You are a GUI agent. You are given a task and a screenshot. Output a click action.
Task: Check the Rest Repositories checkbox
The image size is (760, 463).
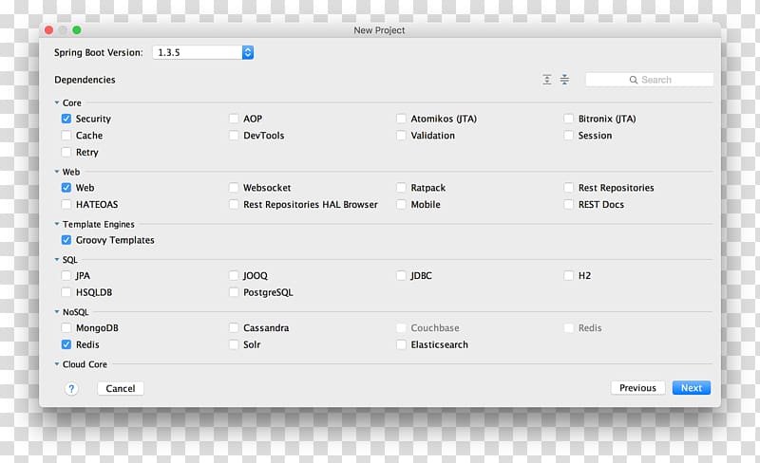(568, 188)
